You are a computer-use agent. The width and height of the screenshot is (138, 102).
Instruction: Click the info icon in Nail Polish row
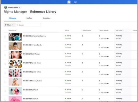click(108, 92)
